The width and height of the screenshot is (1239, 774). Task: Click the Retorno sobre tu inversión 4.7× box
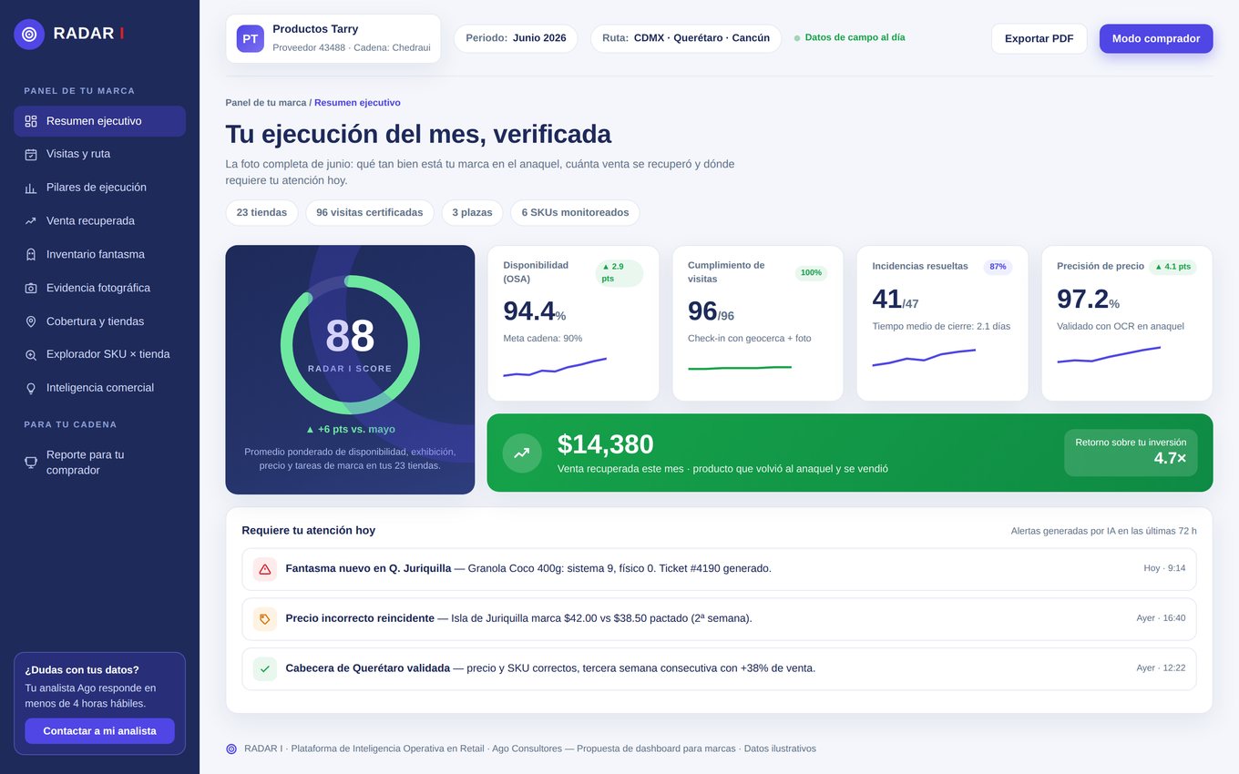(1131, 453)
